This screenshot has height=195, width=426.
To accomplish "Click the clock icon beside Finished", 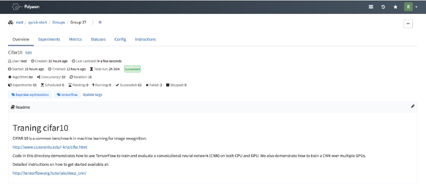I will click(x=50, y=69).
